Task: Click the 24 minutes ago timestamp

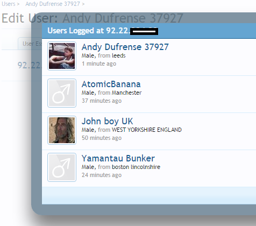Action: pos(102,175)
